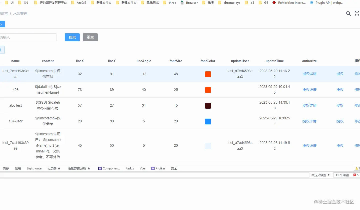Switch to the 应用 DevTools tab
This screenshot has height=210, width=360.
[x=18, y=168]
